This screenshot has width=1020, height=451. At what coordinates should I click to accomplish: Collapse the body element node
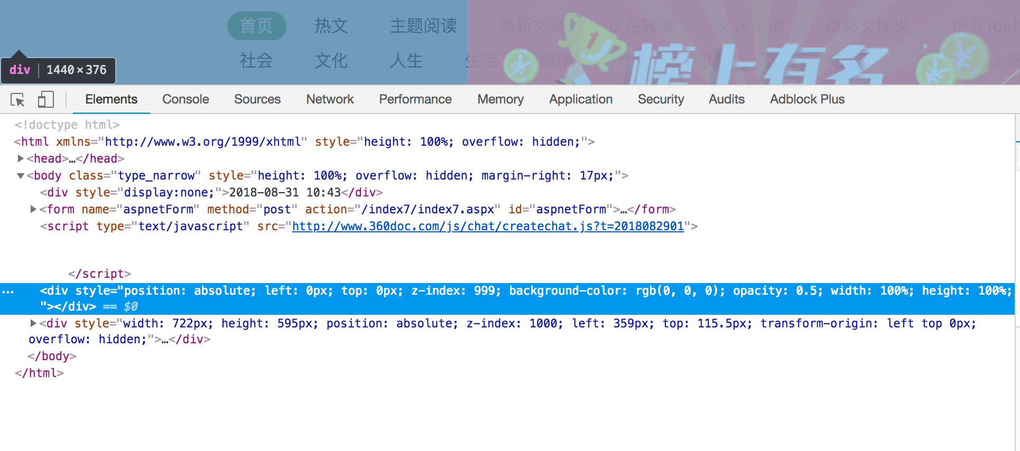click(20, 176)
